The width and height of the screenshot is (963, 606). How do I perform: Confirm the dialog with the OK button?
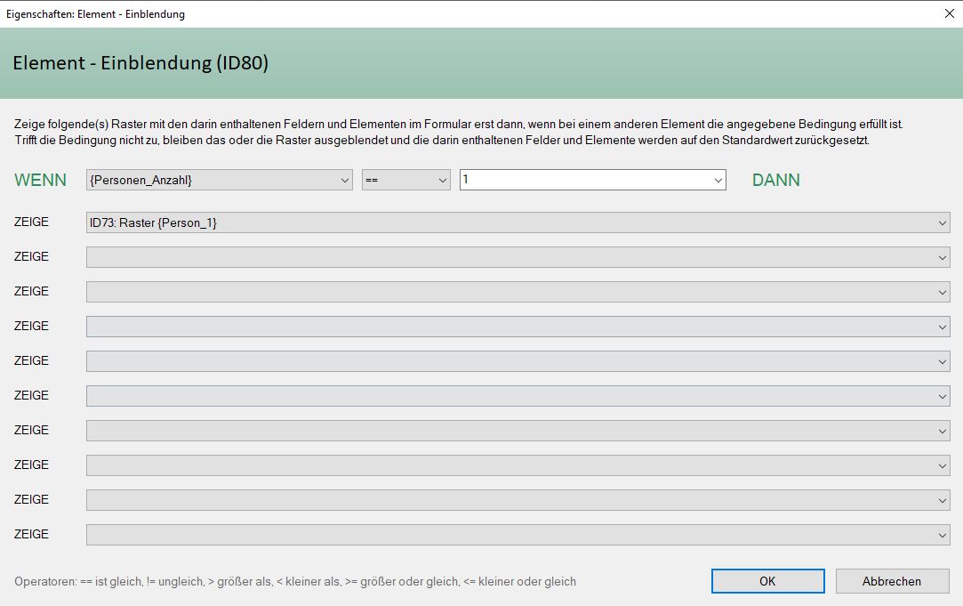pyautogui.click(x=767, y=581)
